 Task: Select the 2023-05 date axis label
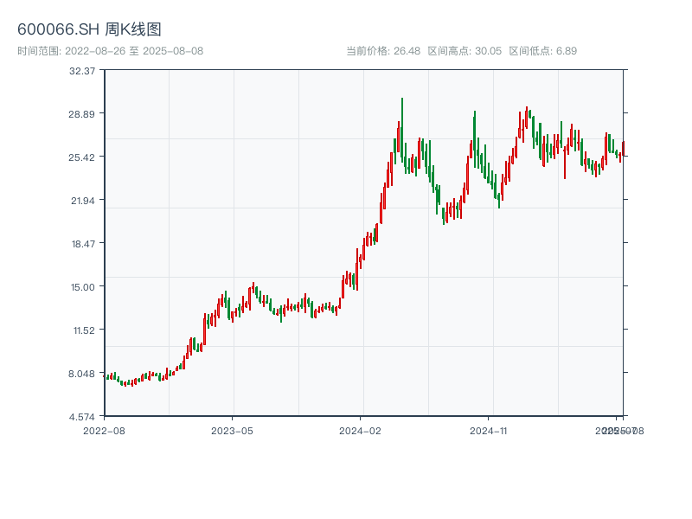(232, 430)
